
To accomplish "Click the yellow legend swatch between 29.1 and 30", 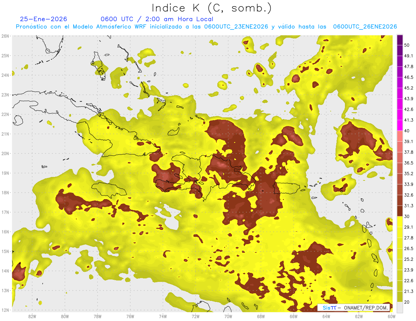I will tap(400, 222).
